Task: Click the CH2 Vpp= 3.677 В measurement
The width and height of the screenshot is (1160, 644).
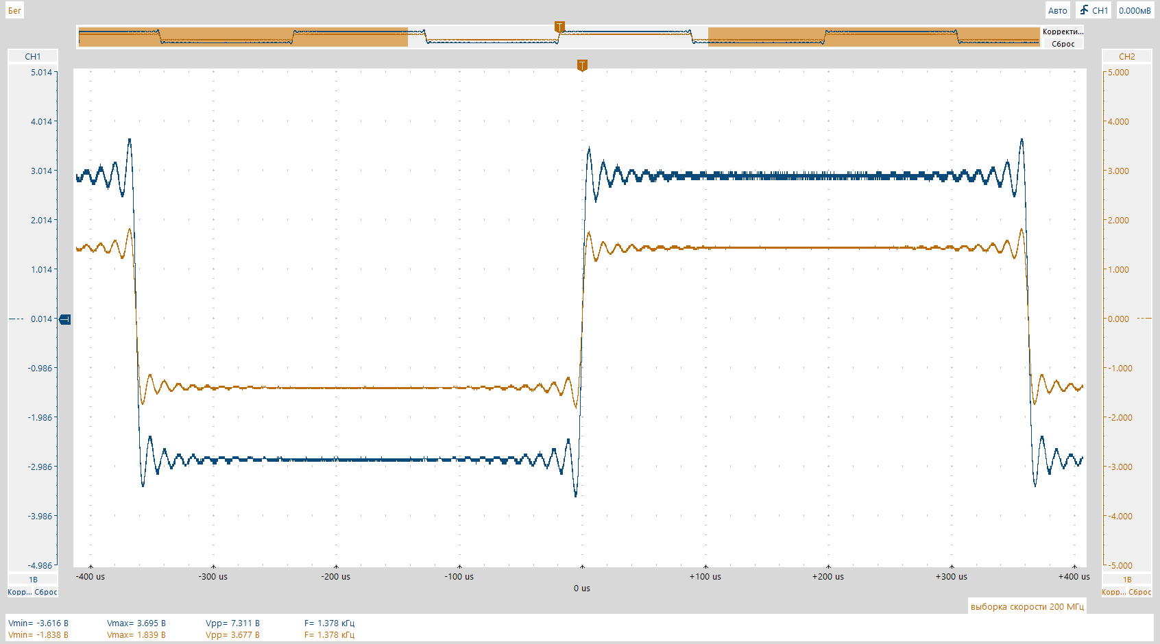Action: pyautogui.click(x=232, y=634)
